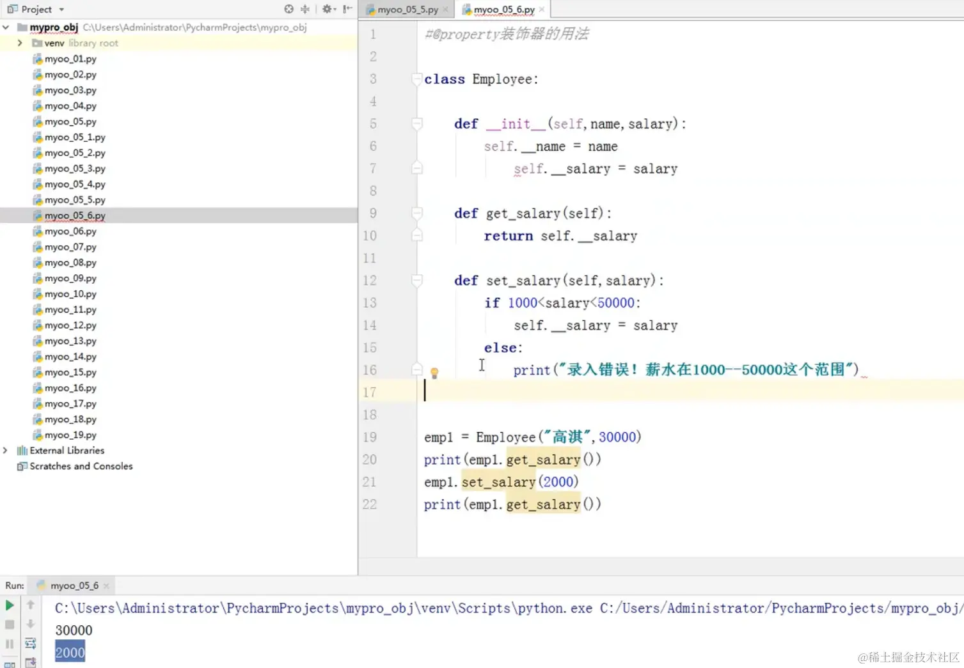Select myoo_05.py in the project tree
Viewport: 964px width, 668px height.
70,122
